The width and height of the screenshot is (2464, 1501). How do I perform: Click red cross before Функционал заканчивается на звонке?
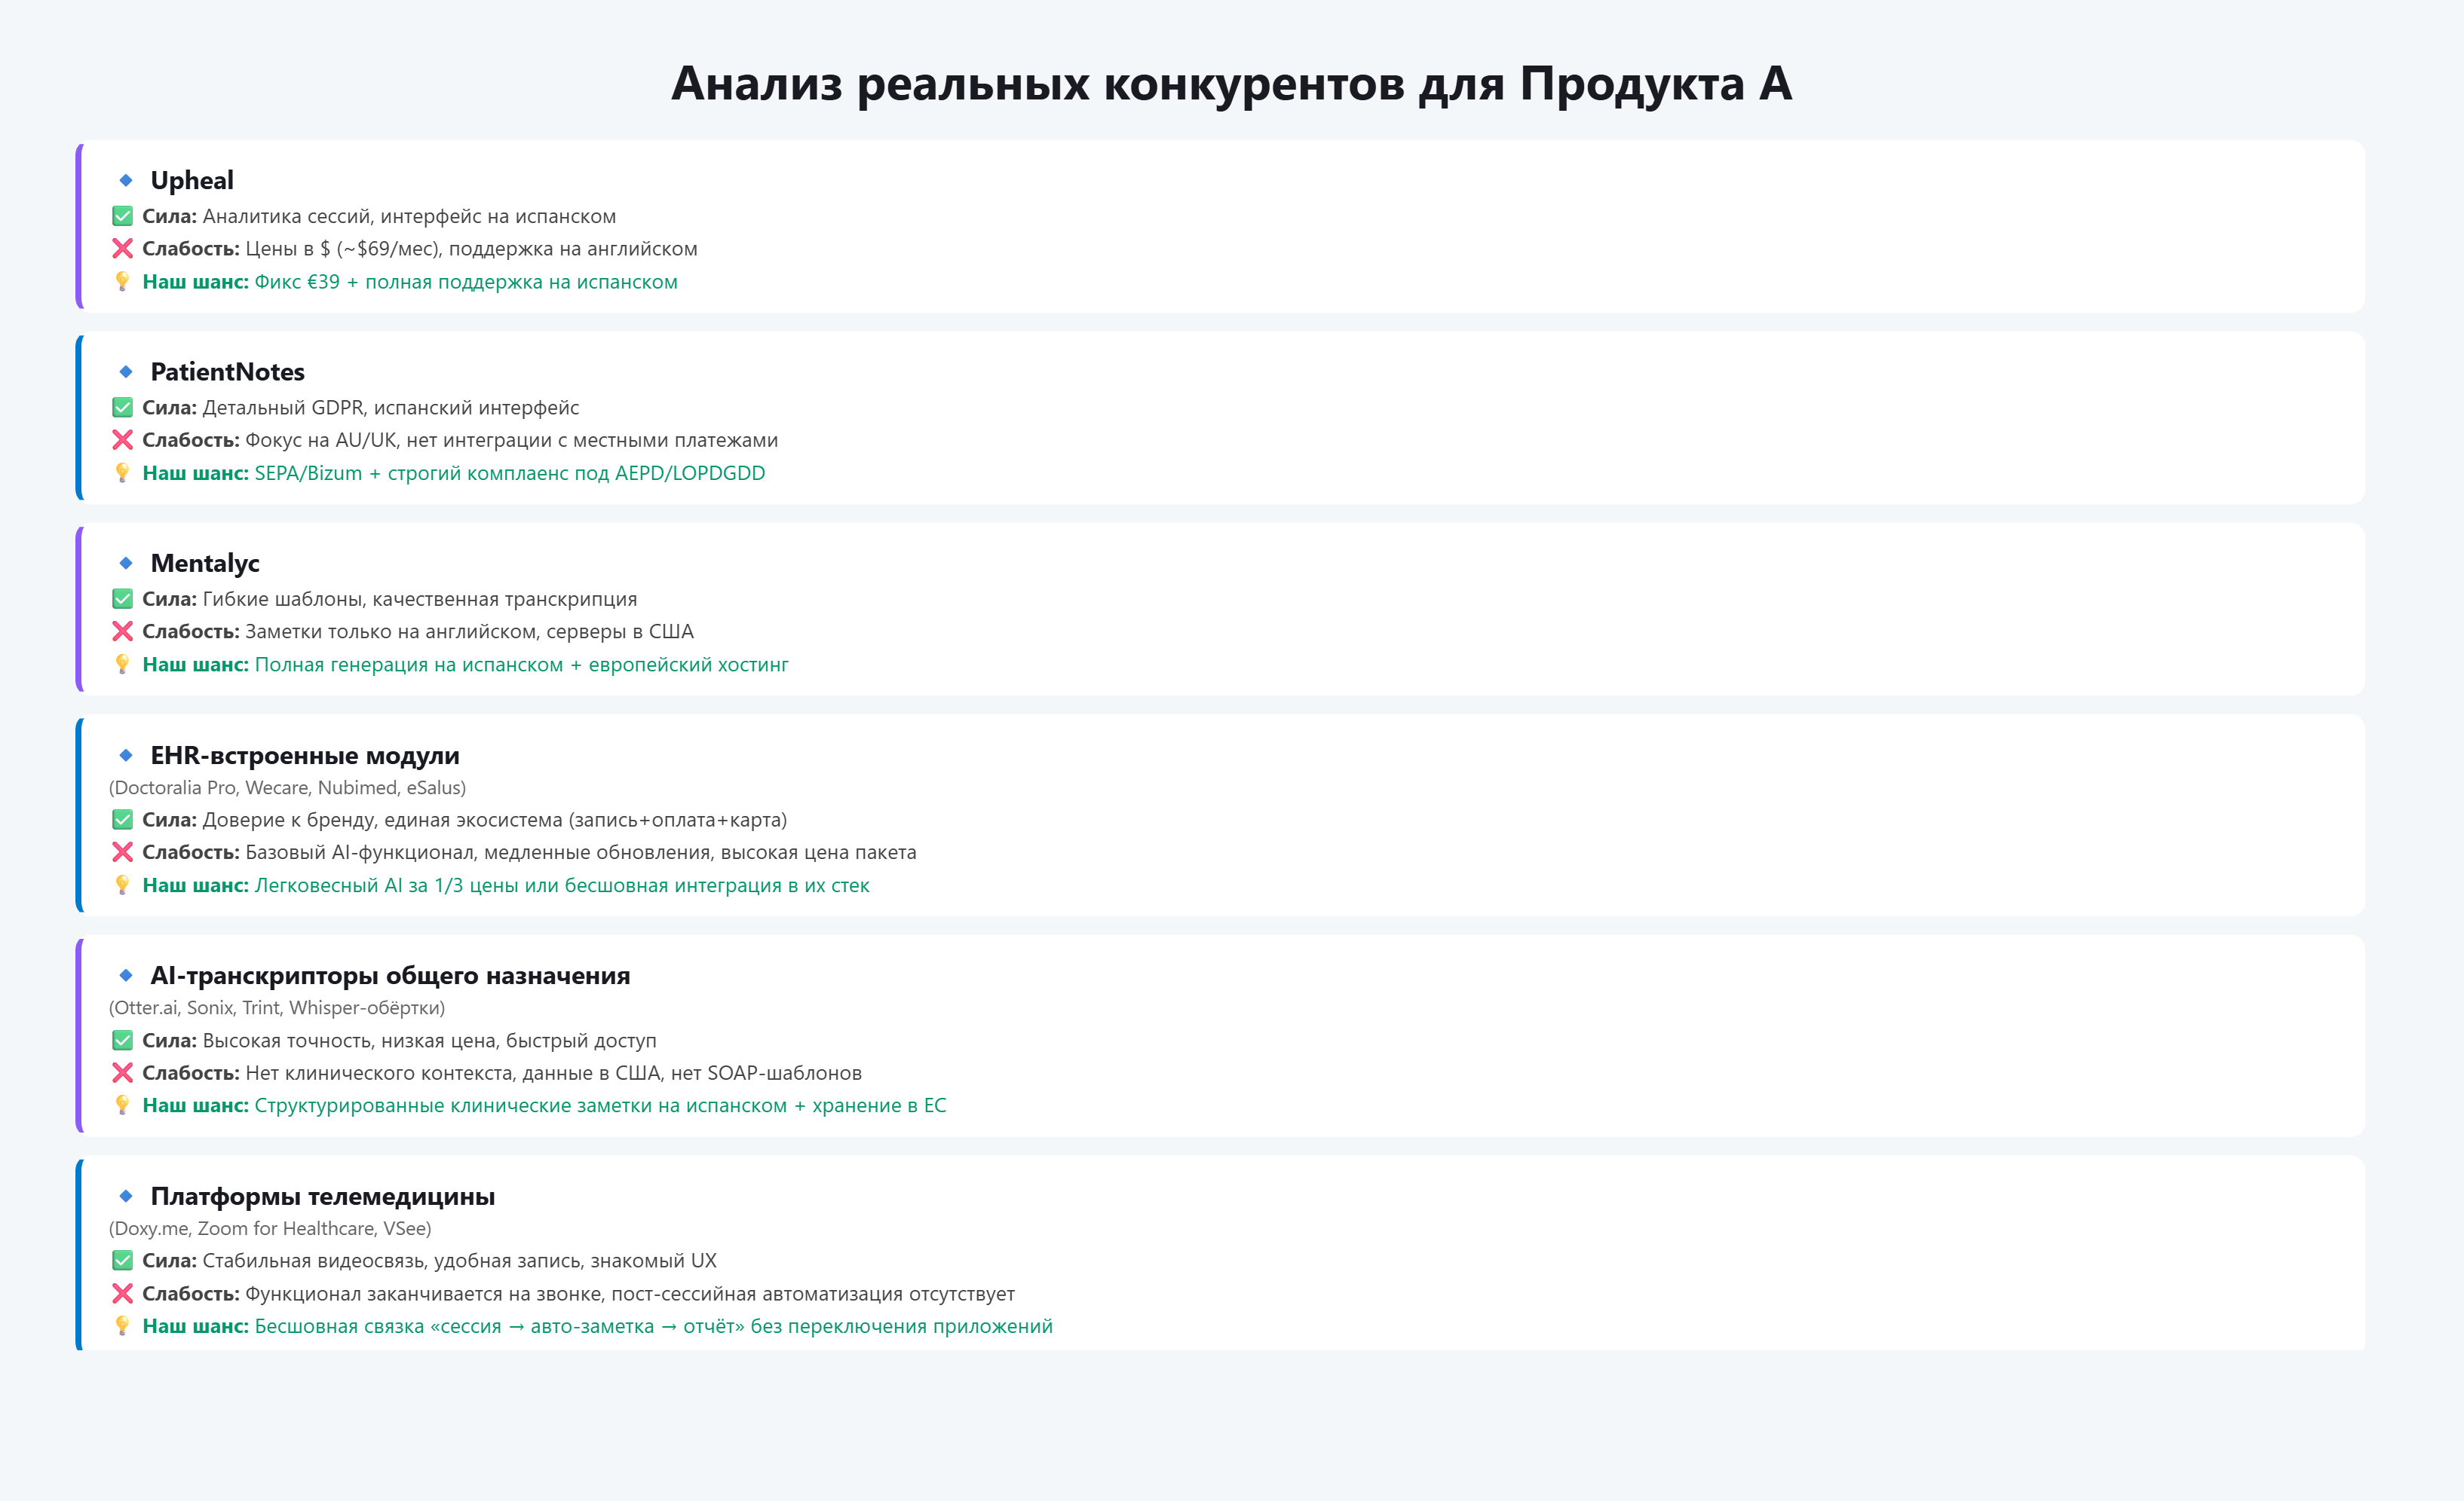122,1294
